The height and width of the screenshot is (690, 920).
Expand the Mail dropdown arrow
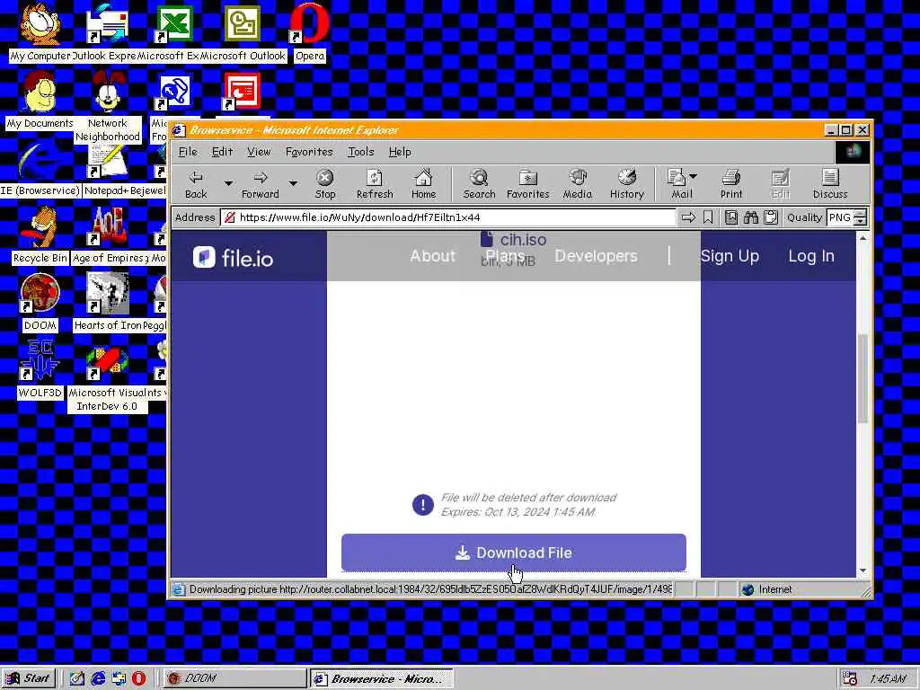tap(693, 176)
